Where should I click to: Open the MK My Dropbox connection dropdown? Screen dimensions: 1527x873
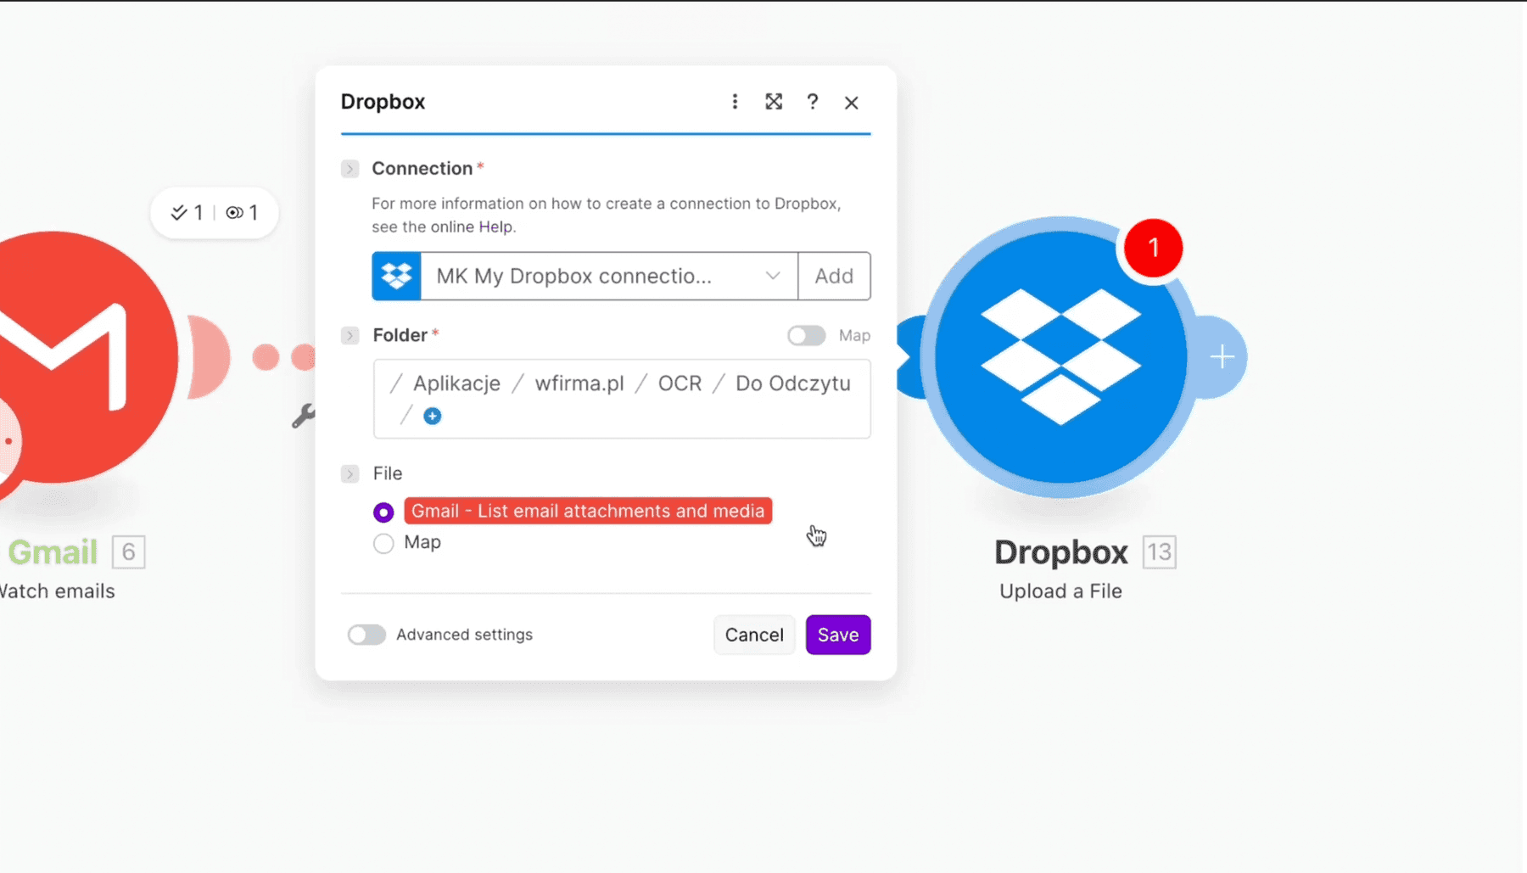[x=609, y=276]
